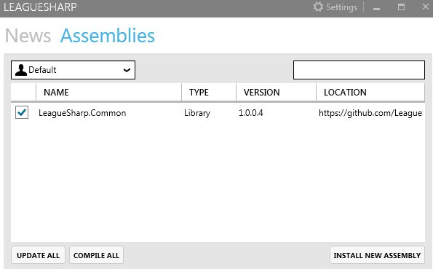Click INSTALL NEW ASSEMBLY button
Viewport: 433px width, 269px height.
pos(377,255)
